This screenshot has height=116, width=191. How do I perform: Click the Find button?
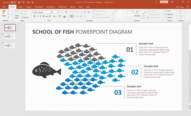point(168,11)
